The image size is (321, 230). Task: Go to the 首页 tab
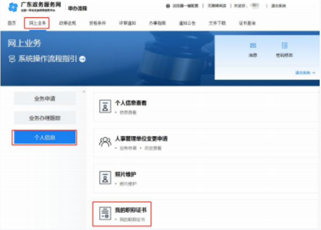click(x=12, y=23)
